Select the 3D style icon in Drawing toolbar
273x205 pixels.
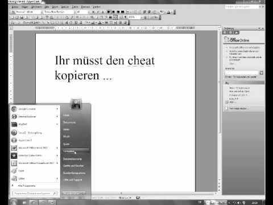pyautogui.click(x=126, y=23)
